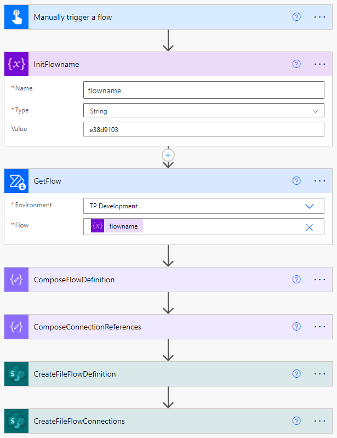
Task: Expand the Environment dropdown chevron
Action: click(x=309, y=206)
